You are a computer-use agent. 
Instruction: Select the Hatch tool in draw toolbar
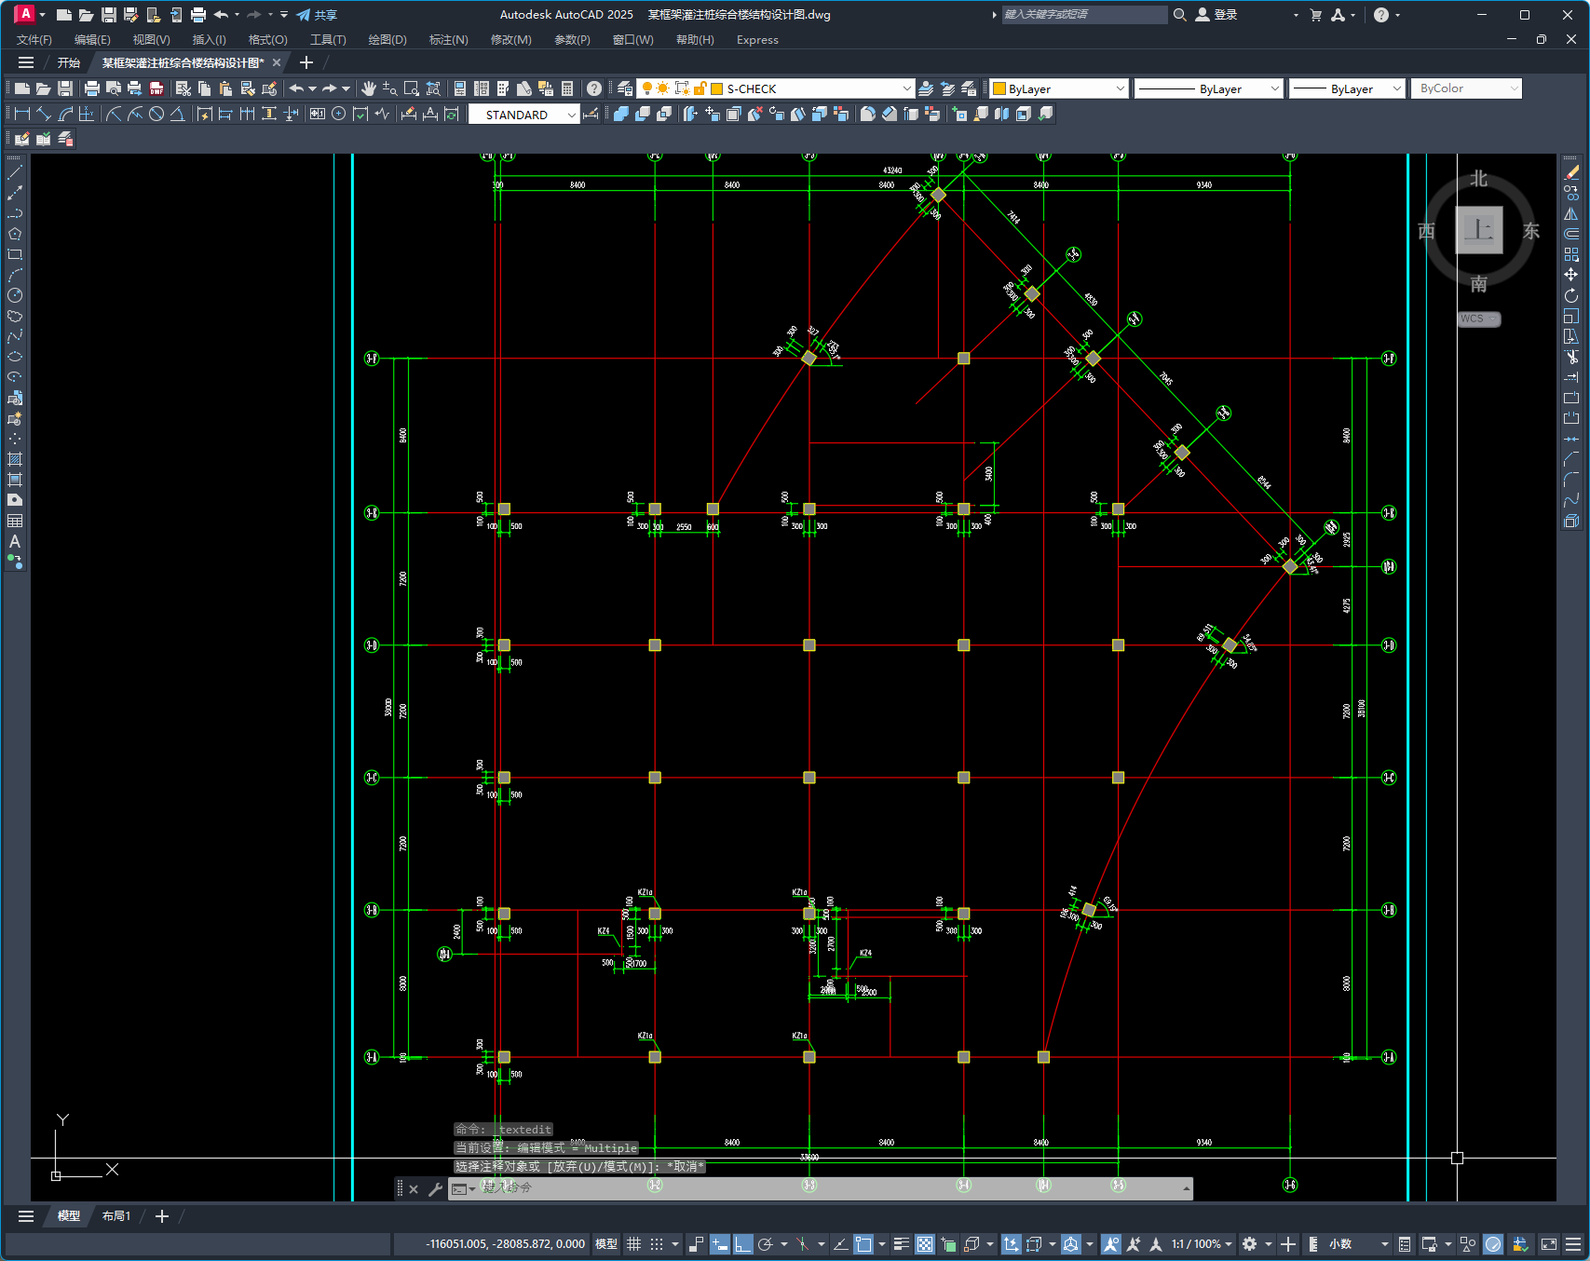click(15, 459)
